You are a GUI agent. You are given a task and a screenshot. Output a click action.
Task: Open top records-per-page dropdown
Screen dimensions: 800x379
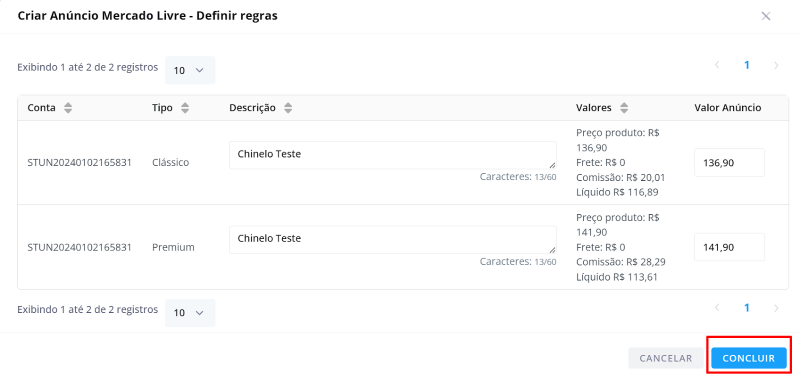tap(190, 70)
